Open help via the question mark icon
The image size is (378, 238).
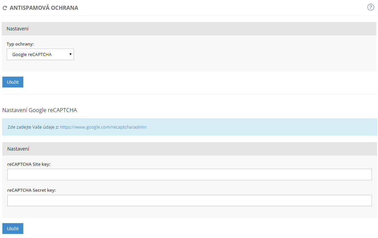[x=371, y=7]
